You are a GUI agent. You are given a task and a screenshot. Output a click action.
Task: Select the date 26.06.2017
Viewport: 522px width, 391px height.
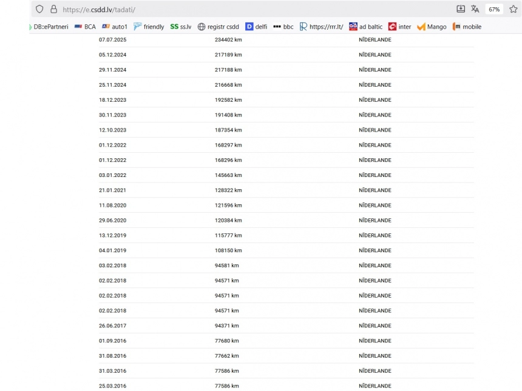112,326
